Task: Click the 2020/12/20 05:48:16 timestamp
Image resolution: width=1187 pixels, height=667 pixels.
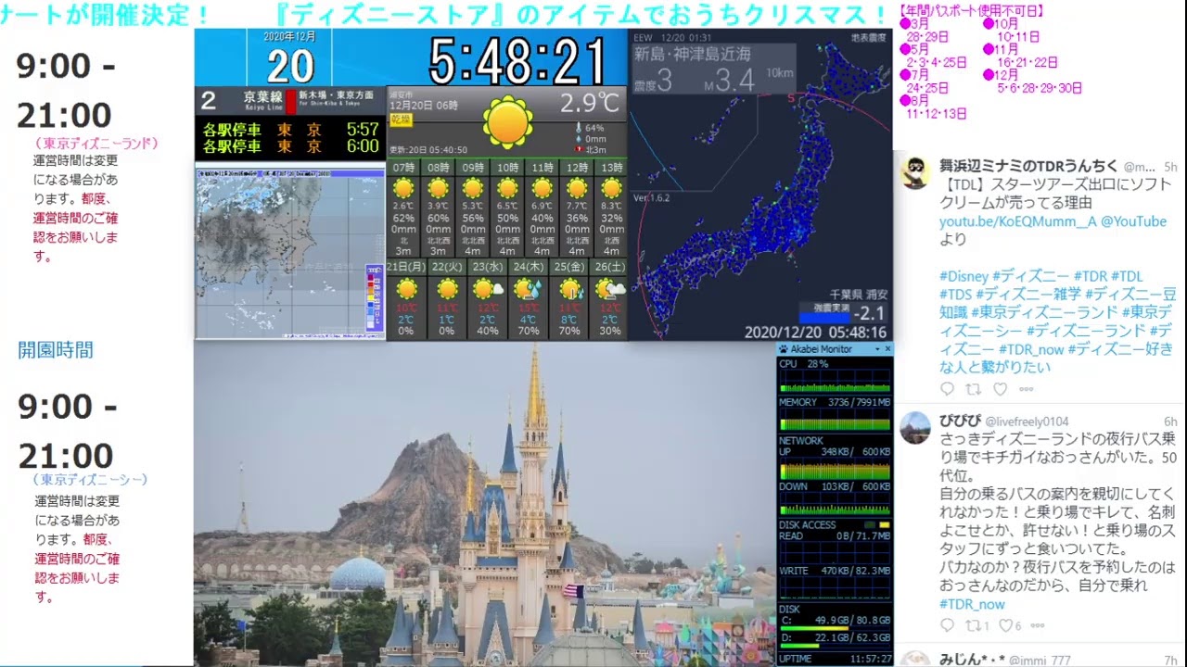Action: point(815,333)
